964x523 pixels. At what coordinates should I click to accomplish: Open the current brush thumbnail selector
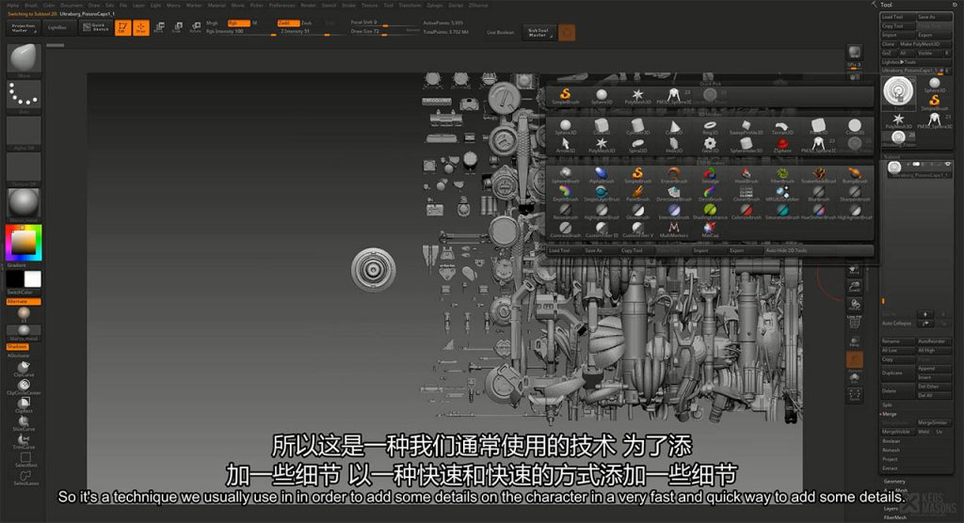[x=24, y=59]
